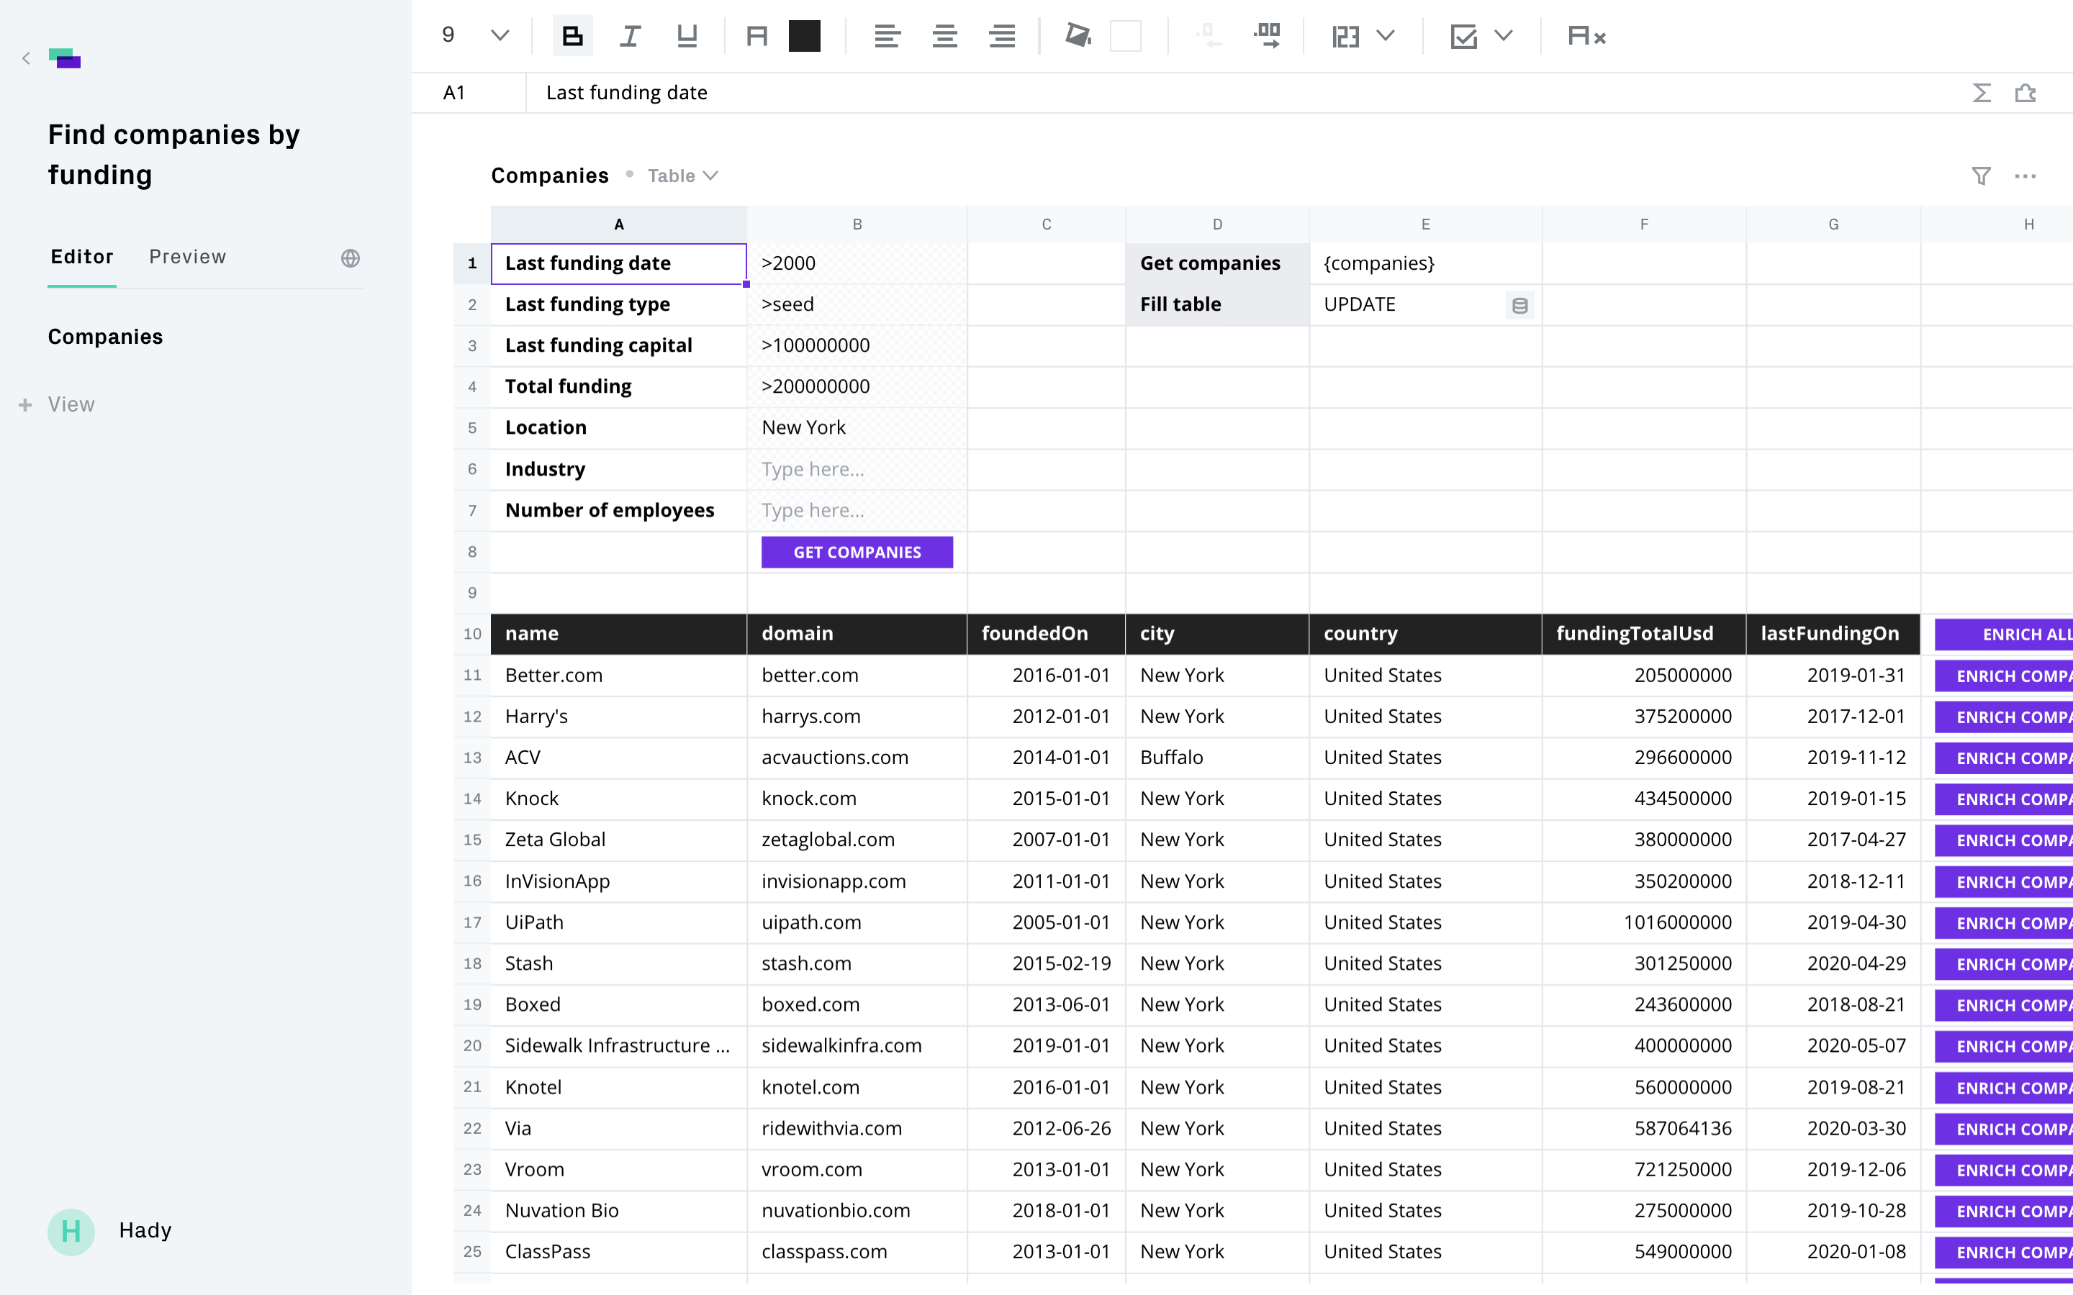This screenshot has height=1295, width=2073.
Task: Toggle underline formatting
Action: coord(687,36)
